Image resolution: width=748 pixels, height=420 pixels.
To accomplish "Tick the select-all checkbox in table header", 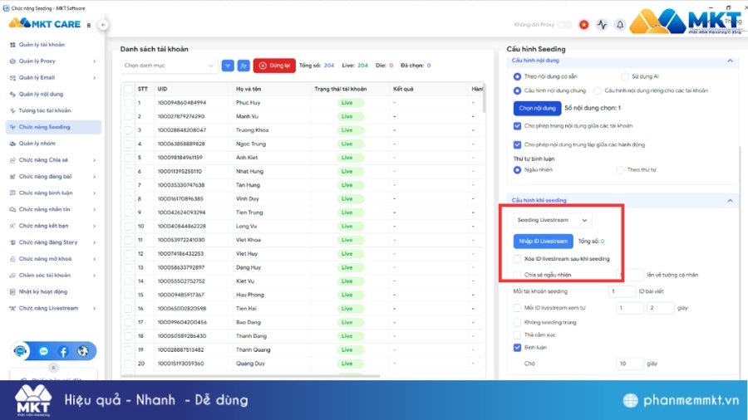I will point(128,89).
